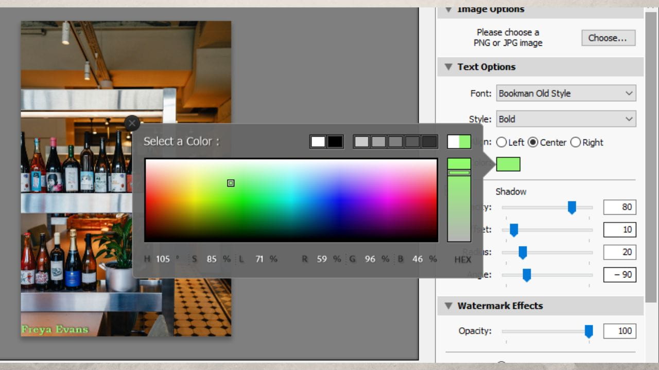
Task: Click the green text Color swatch
Action: pyautogui.click(x=508, y=164)
